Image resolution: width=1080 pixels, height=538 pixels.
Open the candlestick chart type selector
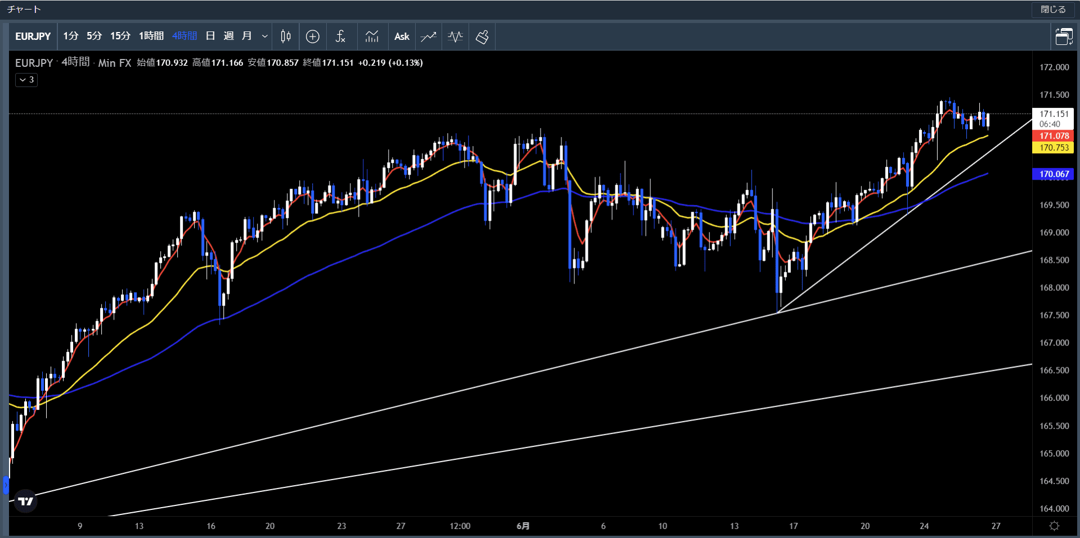pyautogui.click(x=286, y=37)
